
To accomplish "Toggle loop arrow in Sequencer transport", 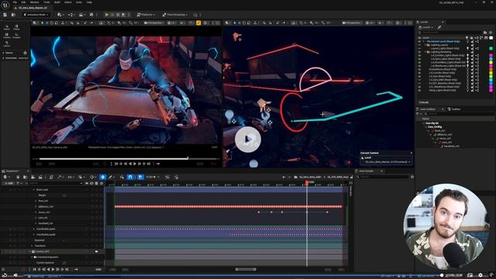I will [76, 270].
